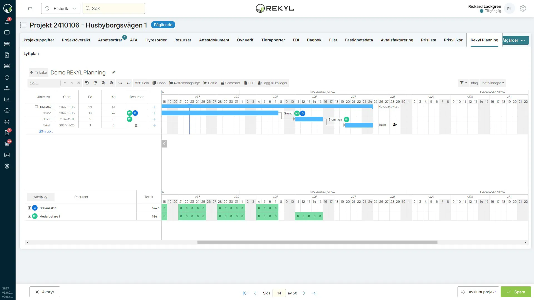Open settings gear in left sidebar
The image size is (534, 300).
(7, 166)
